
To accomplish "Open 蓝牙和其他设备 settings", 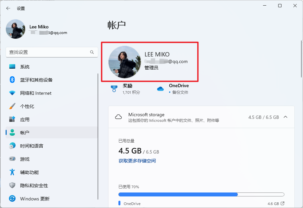I will pyautogui.click(x=52, y=80).
